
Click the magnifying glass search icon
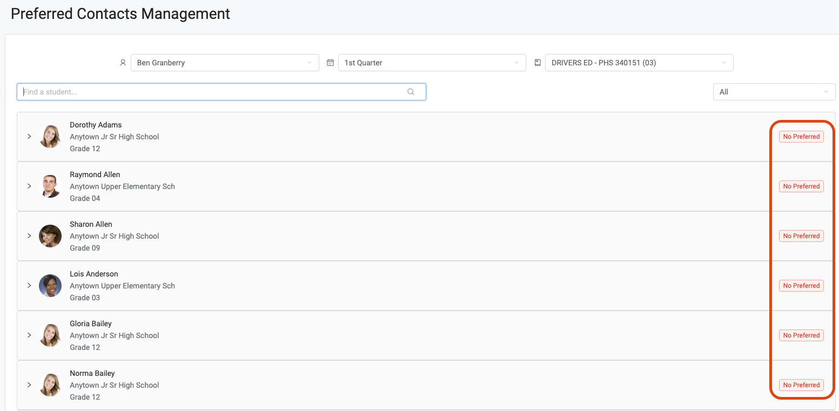(x=410, y=91)
